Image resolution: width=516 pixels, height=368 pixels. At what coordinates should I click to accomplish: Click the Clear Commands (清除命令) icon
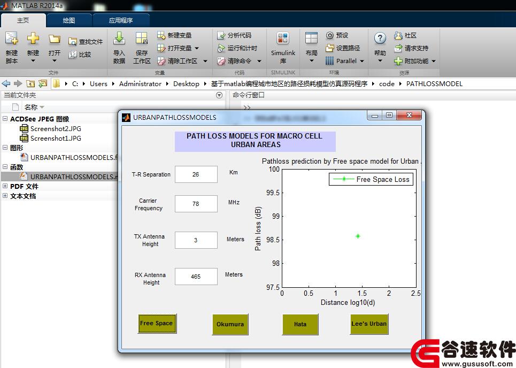(x=221, y=61)
